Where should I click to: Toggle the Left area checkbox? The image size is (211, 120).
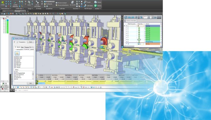pos(15,60)
